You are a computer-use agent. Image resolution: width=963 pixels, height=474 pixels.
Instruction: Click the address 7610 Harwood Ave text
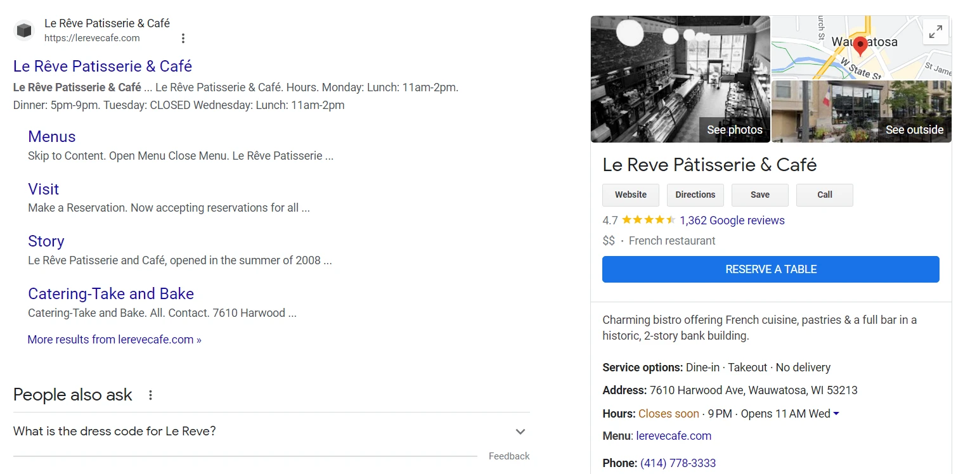coord(753,390)
